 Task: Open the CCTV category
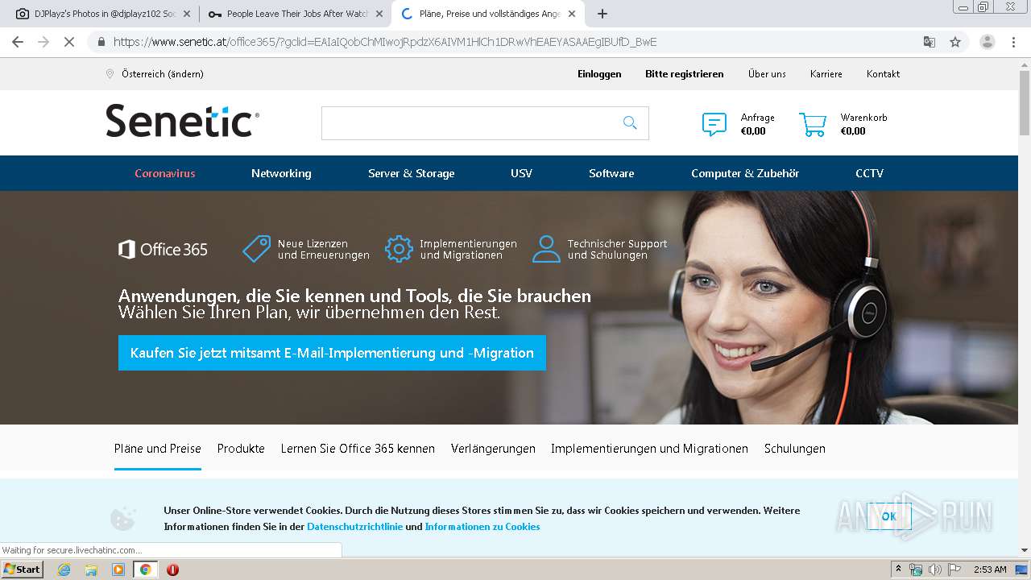869,173
